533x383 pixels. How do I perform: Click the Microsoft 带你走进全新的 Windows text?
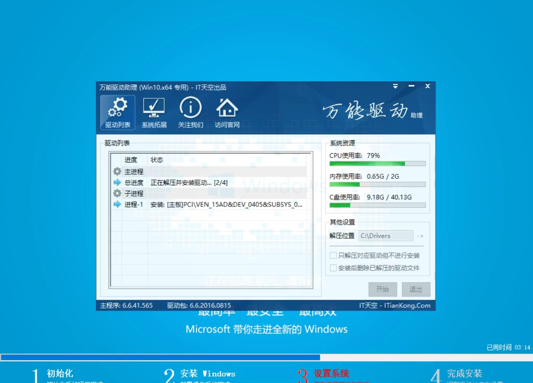click(266, 329)
